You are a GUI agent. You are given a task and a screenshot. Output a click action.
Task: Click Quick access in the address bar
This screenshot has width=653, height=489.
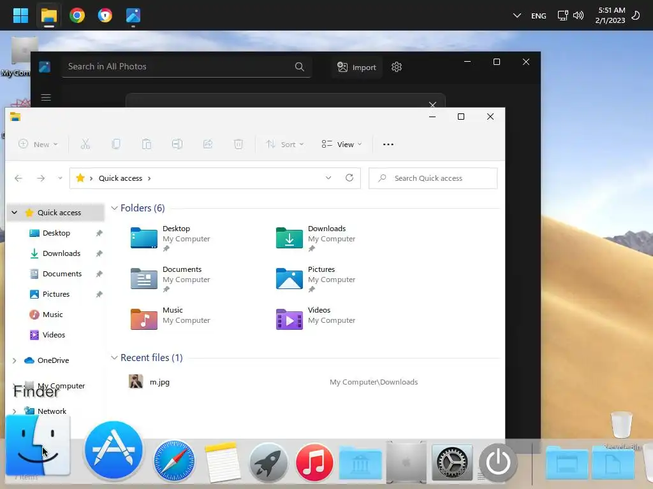[x=121, y=178]
